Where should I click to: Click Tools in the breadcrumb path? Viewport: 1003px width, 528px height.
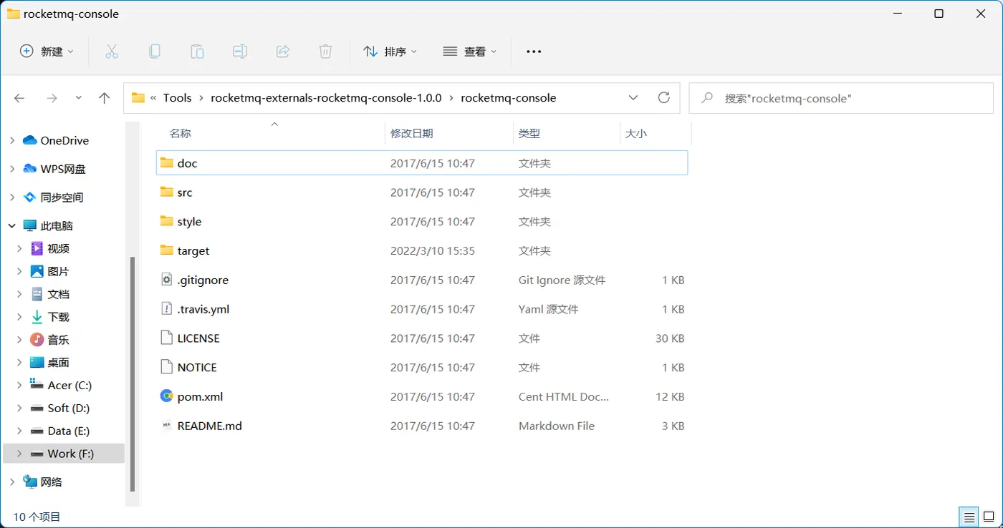[178, 98]
